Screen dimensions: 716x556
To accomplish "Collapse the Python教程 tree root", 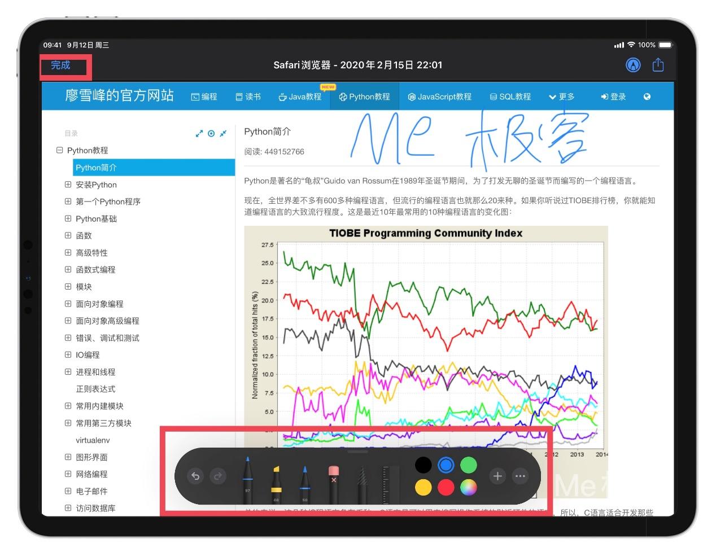I will (x=59, y=150).
